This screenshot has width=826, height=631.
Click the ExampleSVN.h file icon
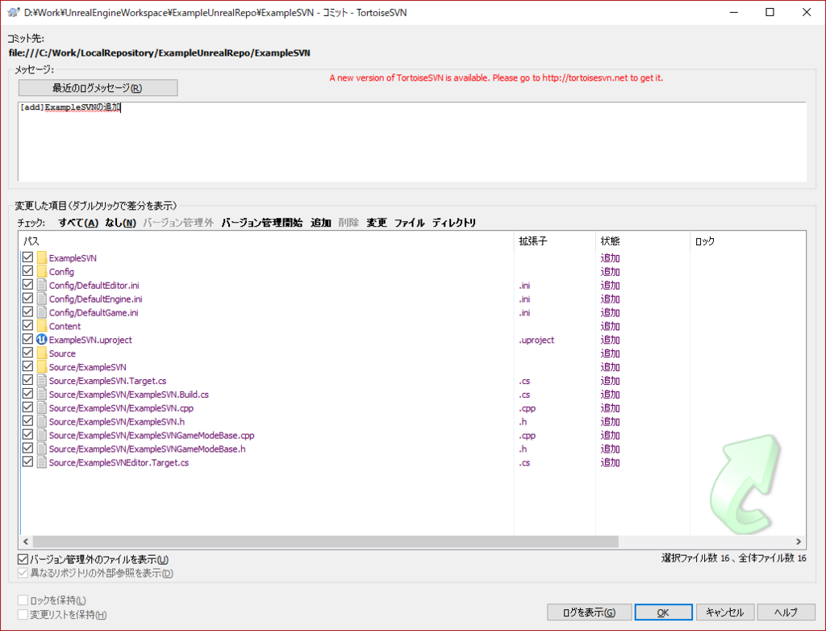click(x=42, y=422)
